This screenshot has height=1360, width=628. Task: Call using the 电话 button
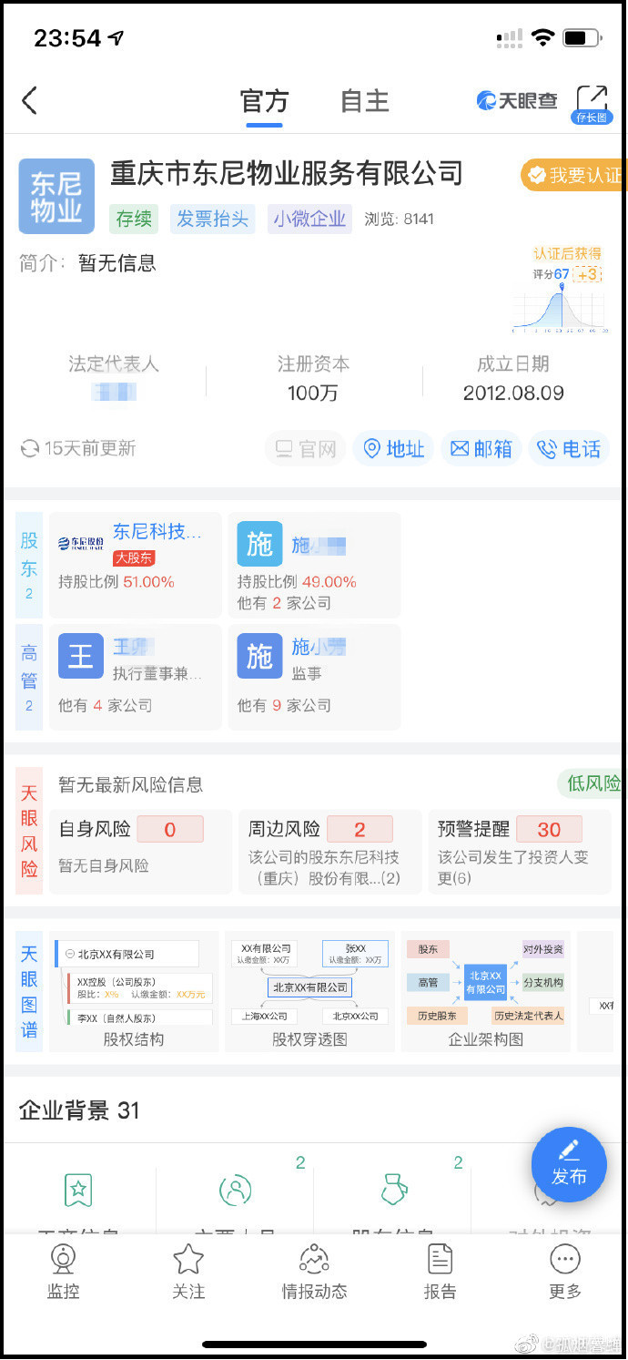569,448
